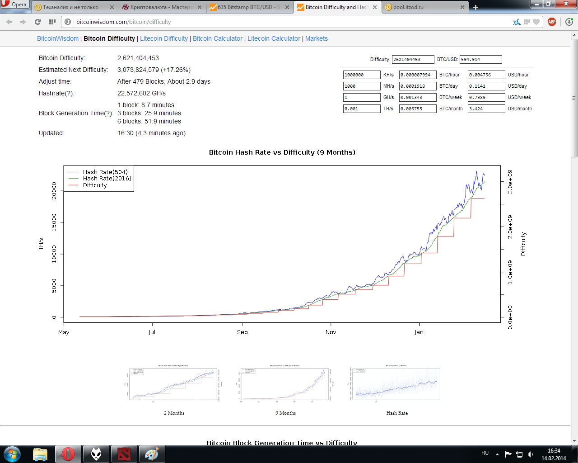Show hidden system tray icons
Viewport: 578px width, 463px height.
[x=497, y=454]
